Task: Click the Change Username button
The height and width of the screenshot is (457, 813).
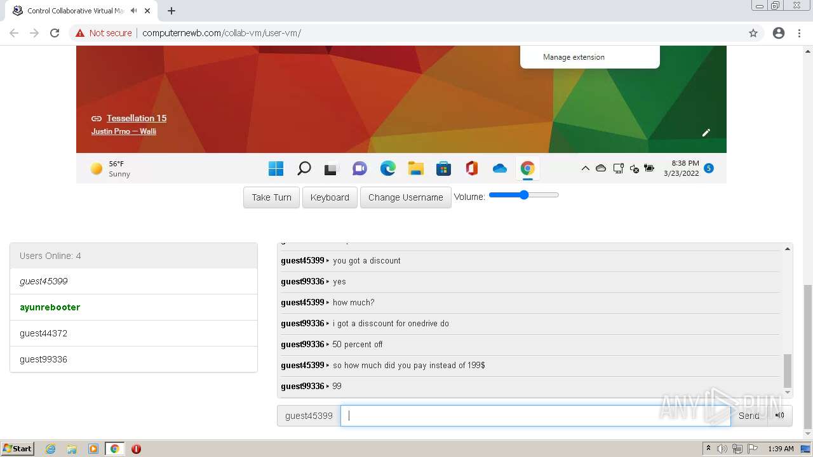Action: (405, 197)
